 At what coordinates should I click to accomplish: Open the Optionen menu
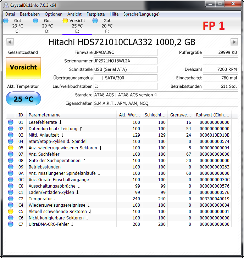[54, 14]
